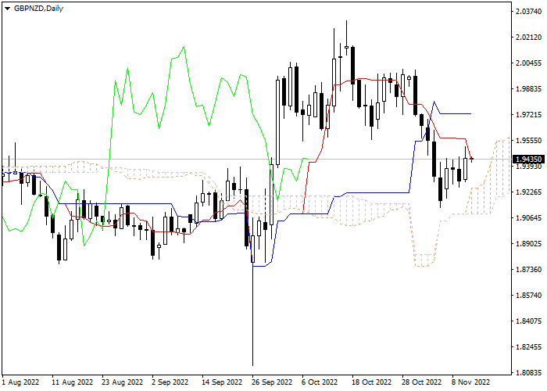Click the 1.89025 price axis label

(x=528, y=244)
